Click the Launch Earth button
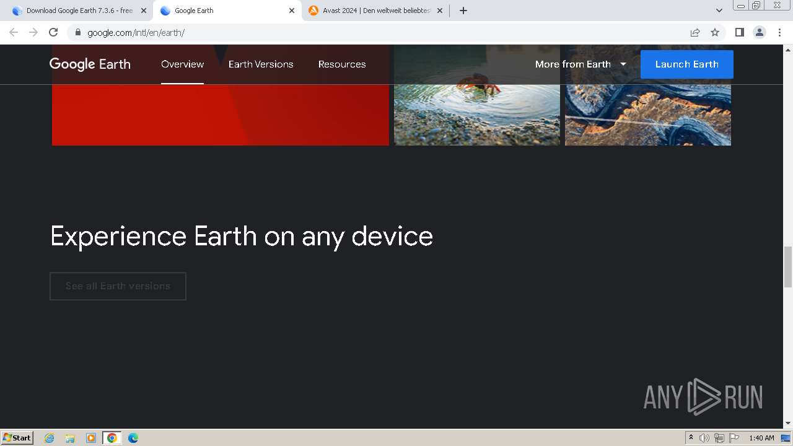The width and height of the screenshot is (793, 446). click(686, 64)
